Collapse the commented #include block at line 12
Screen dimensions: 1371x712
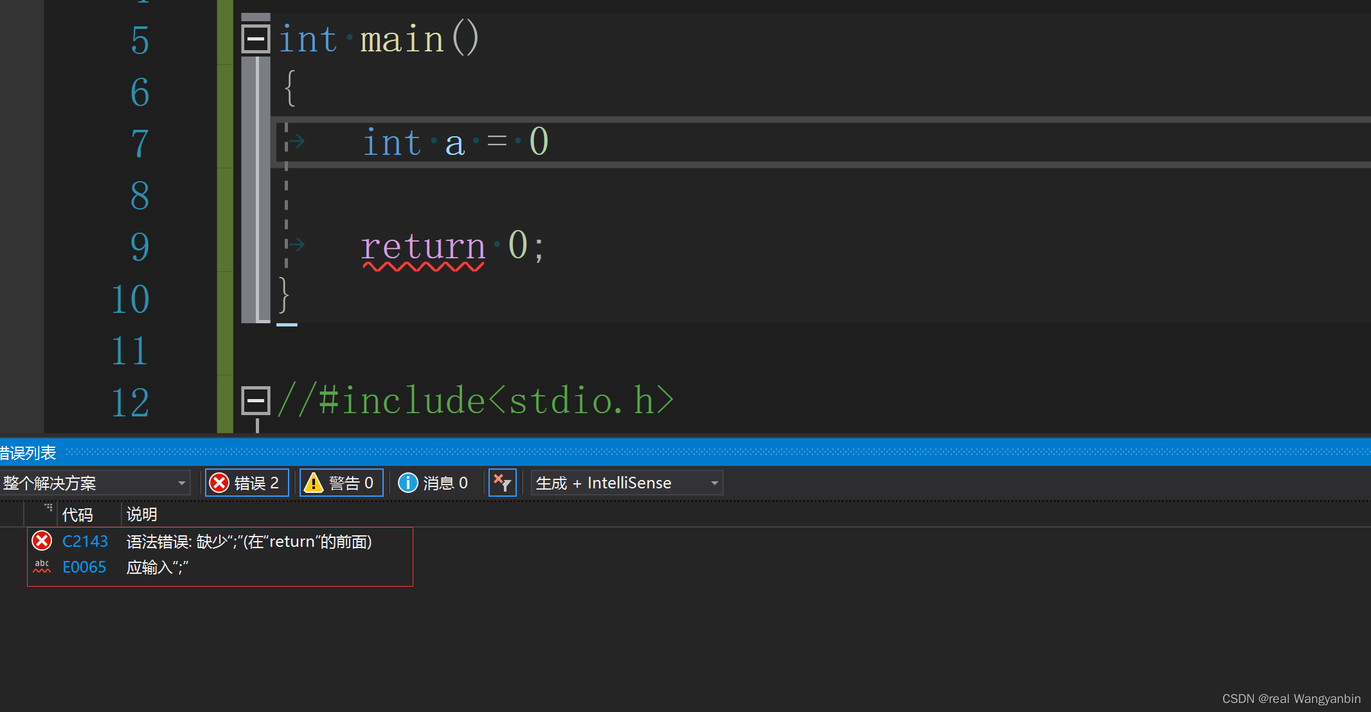256,401
